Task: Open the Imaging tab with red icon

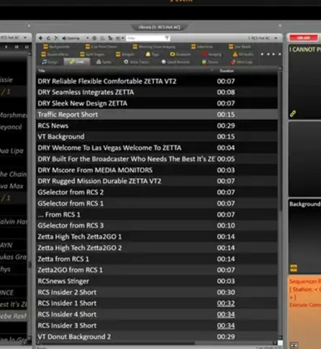Action: [211, 54]
